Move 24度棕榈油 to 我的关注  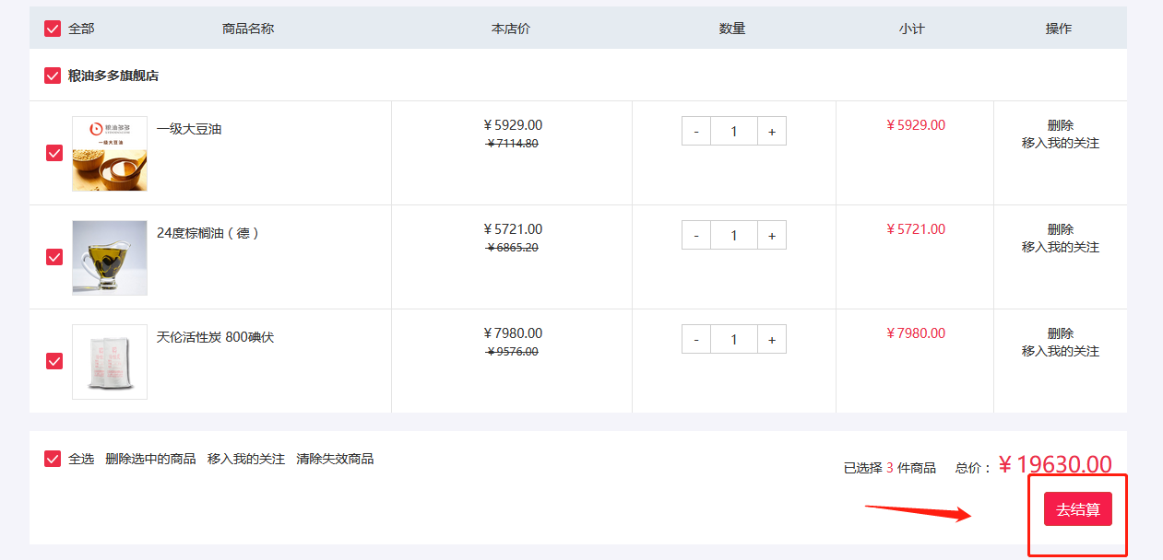coord(1060,247)
